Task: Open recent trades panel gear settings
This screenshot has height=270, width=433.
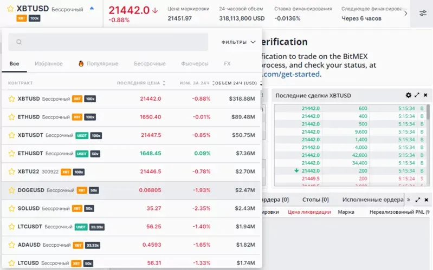Action: click(x=409, y=95)
